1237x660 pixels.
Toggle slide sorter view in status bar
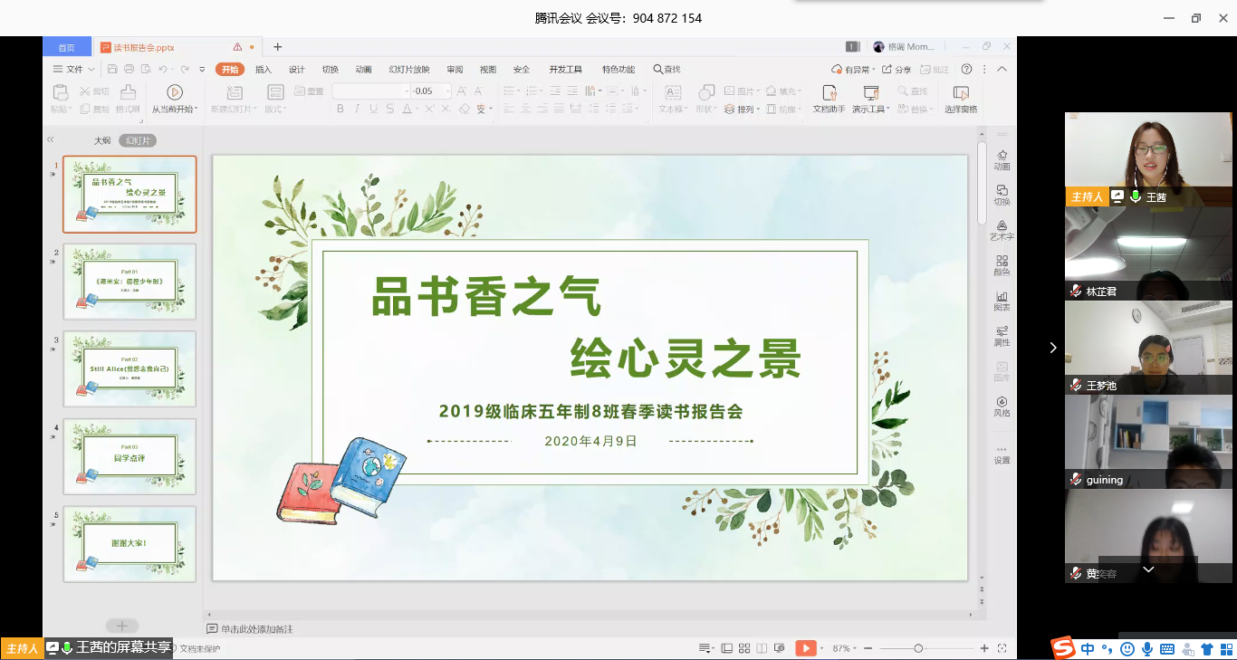[x=744, y=648]
